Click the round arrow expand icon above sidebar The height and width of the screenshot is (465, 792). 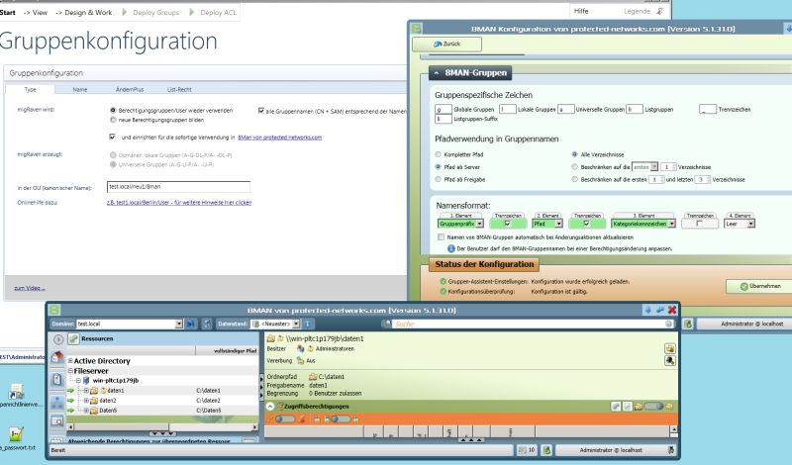pos(58,339)
